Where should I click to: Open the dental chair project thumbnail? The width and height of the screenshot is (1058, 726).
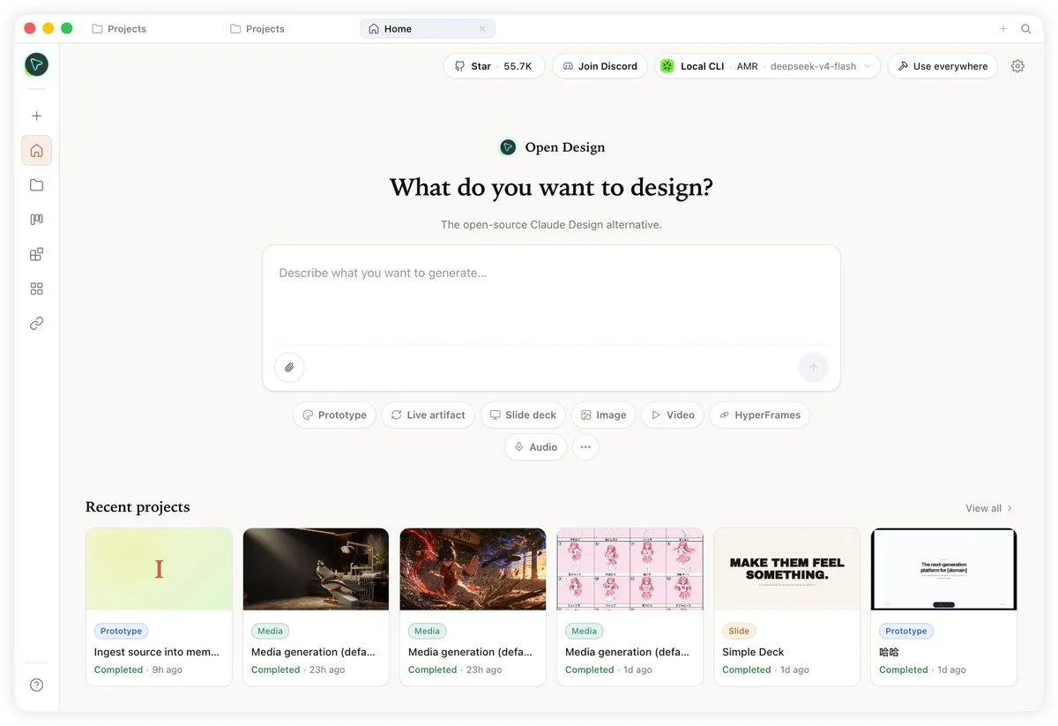point(316,569)
